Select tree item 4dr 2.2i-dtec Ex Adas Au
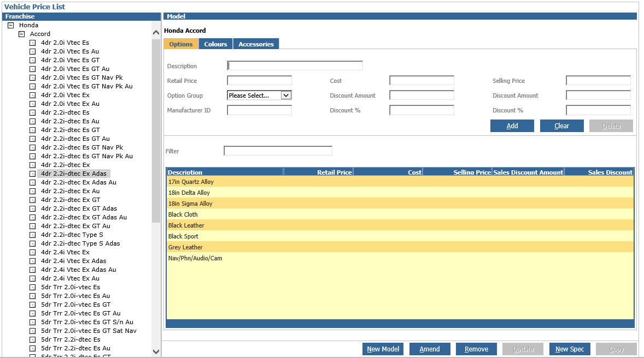 tap(79, 182)
